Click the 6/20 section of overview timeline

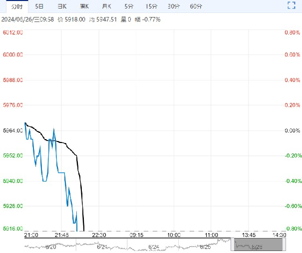click(x=50, y=246)
